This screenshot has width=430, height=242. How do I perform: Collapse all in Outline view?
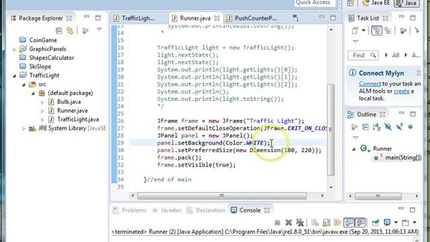point(365,127)
